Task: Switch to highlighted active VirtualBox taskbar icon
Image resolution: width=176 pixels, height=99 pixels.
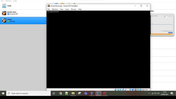Action: click(98, 93)
